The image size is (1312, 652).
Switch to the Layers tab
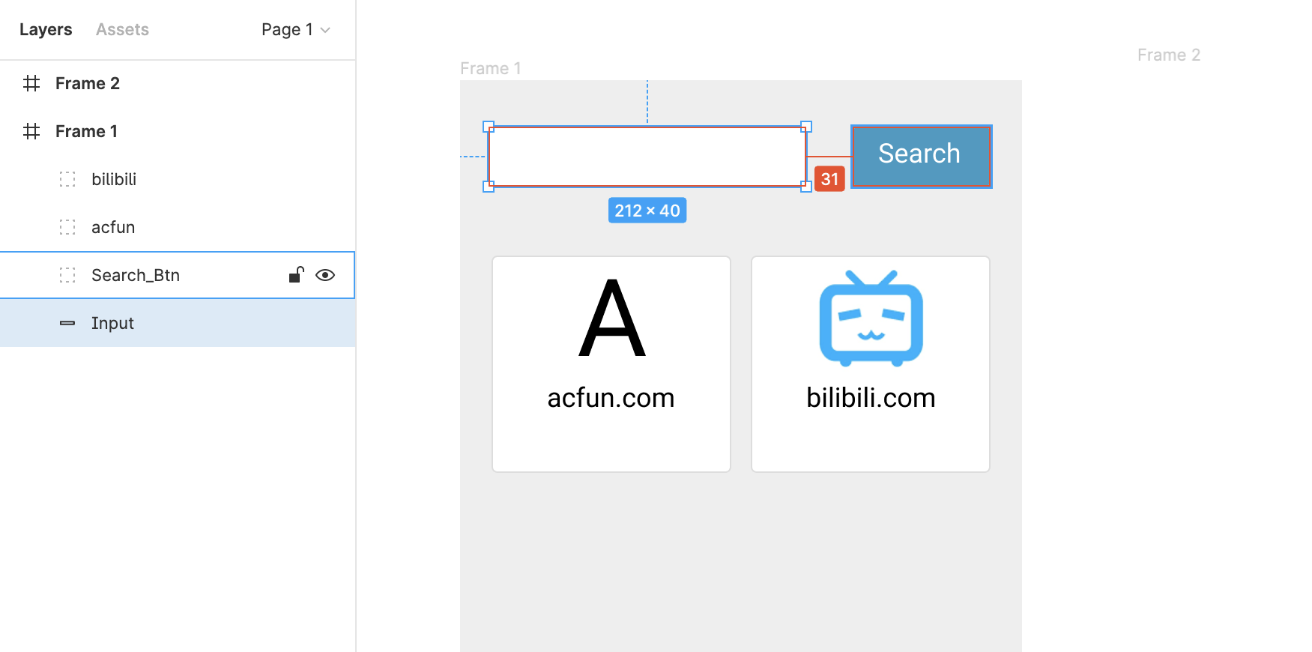click(46, 30)
